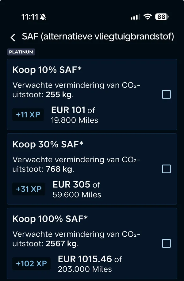Viewport: 184px width, 281px height.
Task: Enable the Koop 30% SAF option
Action: [166, 168]
